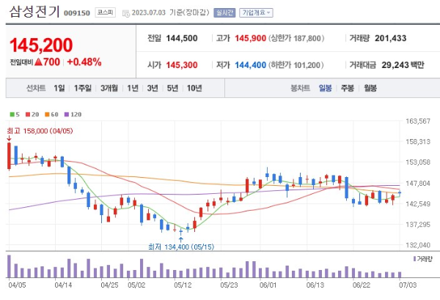The width and height of the screenshot is (440, 300).
Task: Click the 06/13 date axis label
Action: pyautogui.click(x=315, y=285)
